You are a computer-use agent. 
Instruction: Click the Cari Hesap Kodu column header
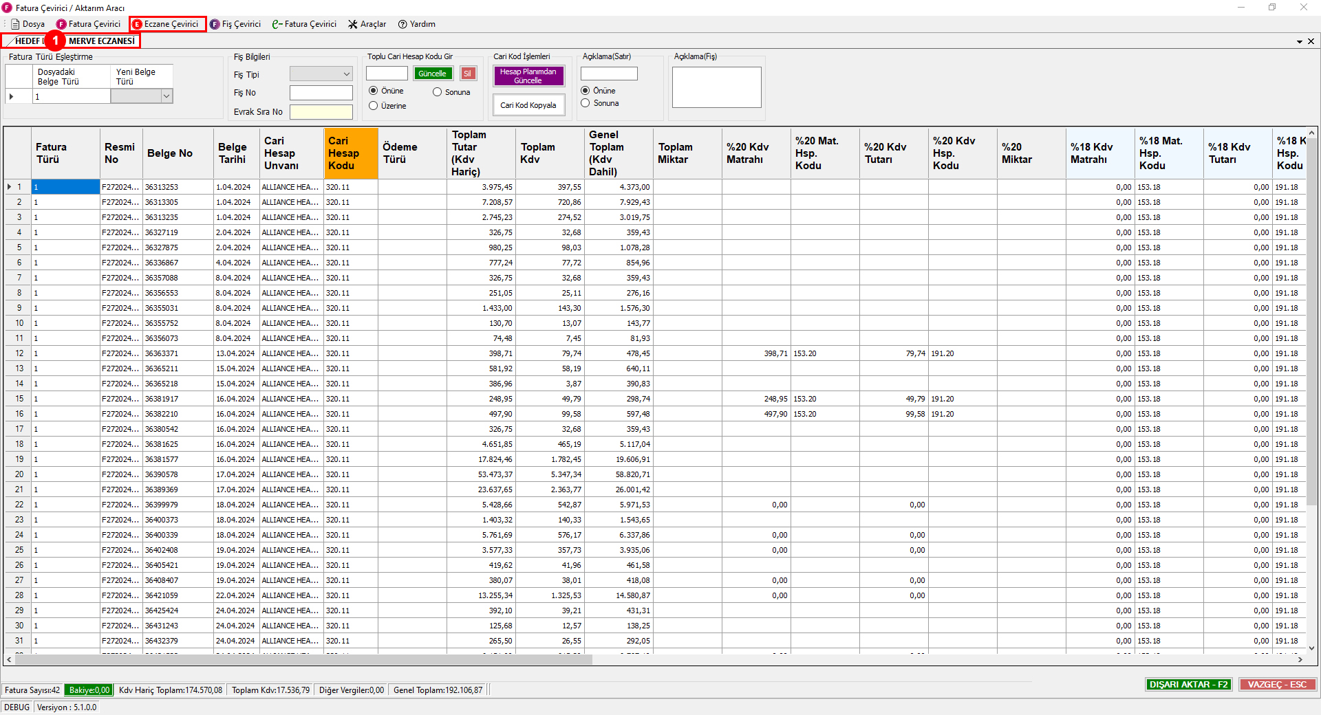coord(351,153)
